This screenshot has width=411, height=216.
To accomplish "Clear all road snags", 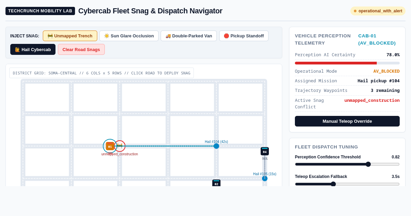I will coord(81,49).
